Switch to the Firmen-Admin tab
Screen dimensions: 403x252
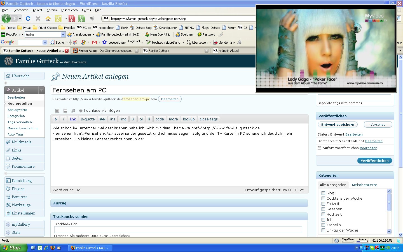tap(106, 51)
